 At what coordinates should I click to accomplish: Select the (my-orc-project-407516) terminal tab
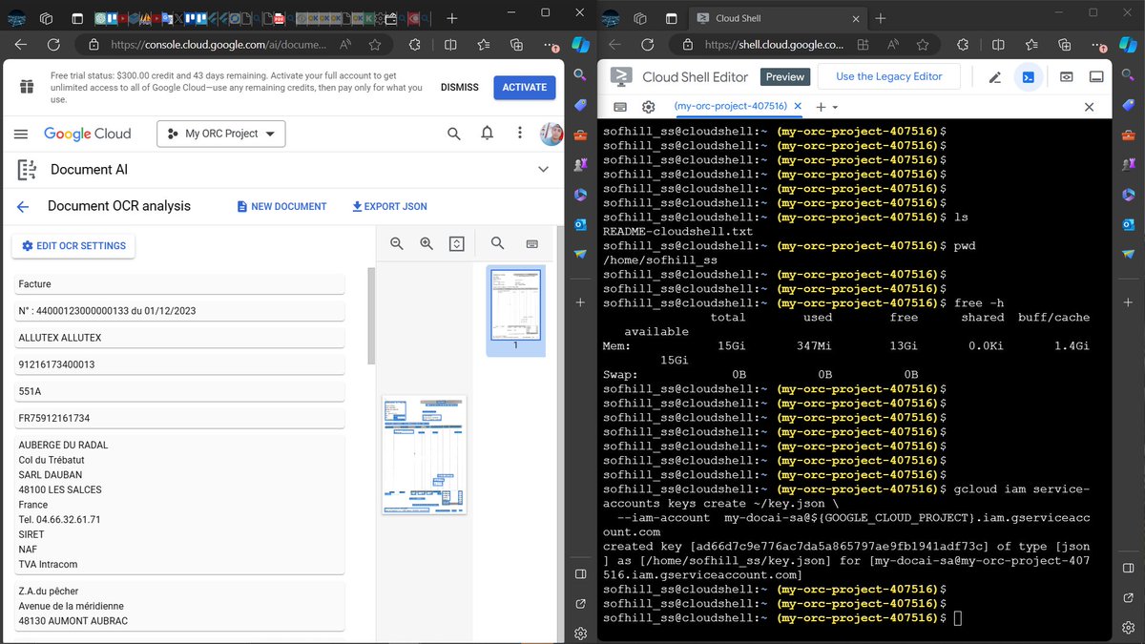(730, 107)
